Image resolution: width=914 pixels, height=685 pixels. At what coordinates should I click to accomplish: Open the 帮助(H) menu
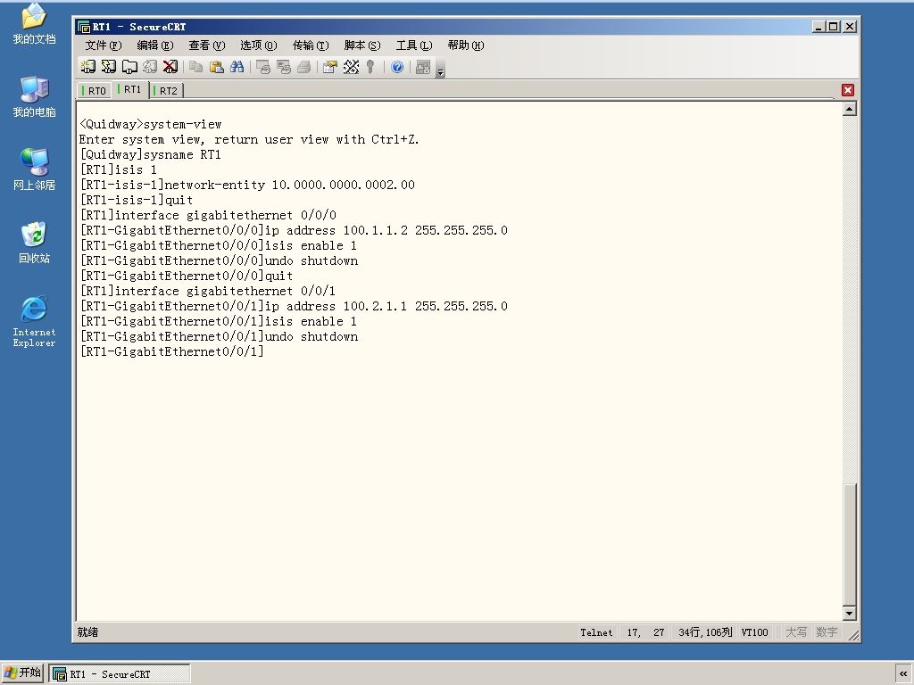tap(466, 45)
